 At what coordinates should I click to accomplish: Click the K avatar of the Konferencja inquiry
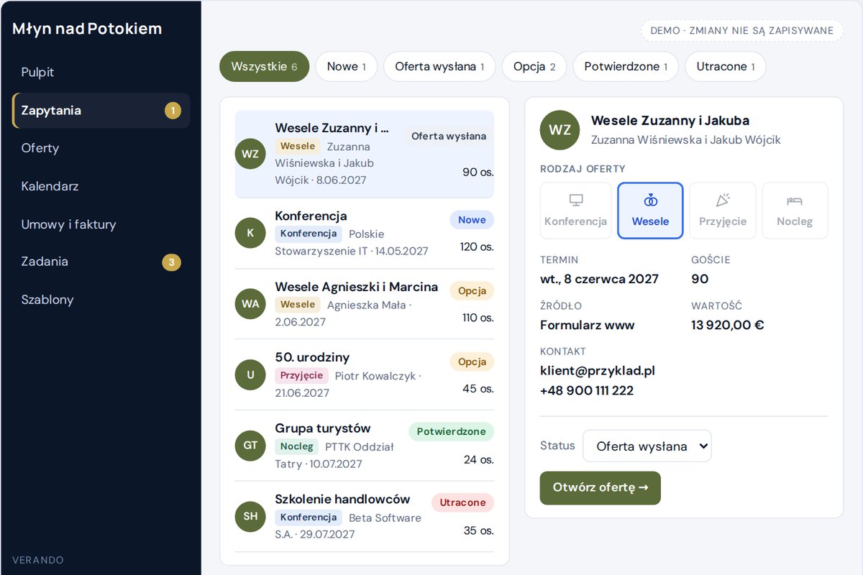[x=250, y=233]
